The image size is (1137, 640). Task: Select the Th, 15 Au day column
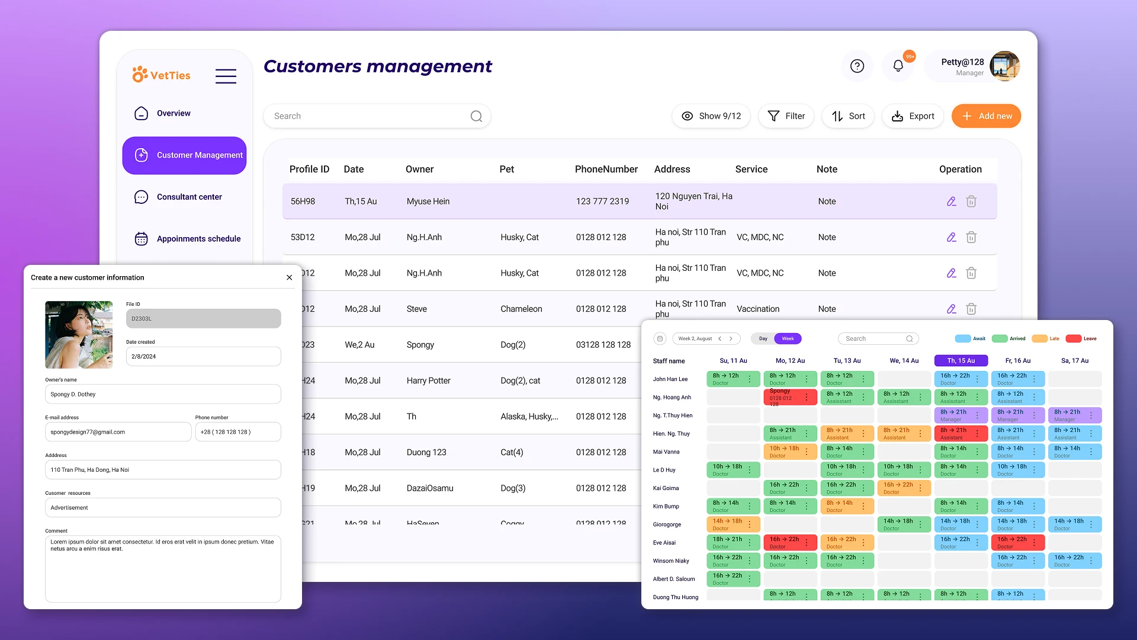[961, 360]
